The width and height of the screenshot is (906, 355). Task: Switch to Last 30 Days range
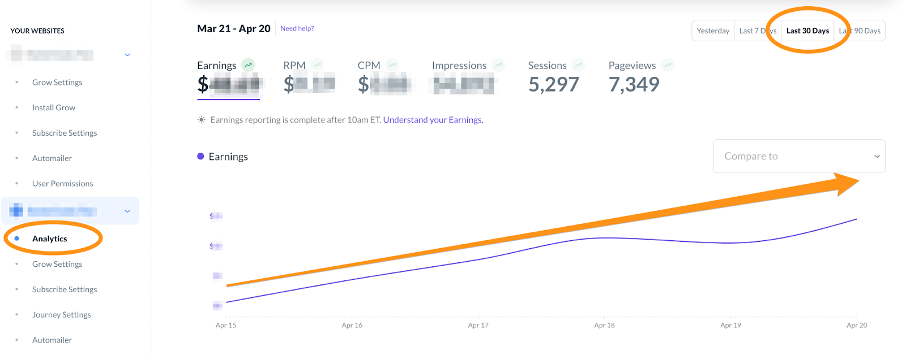[807, 31]
